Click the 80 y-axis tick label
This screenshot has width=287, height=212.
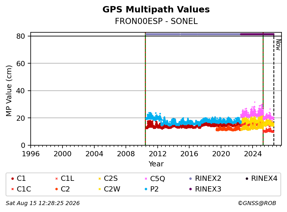[x=21, y=36]
